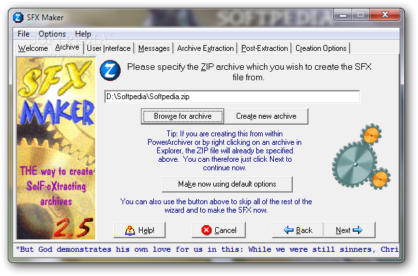Image resolution: width=418 pixels, height=276 pixels.
Task: Cancel the wizard
Action: tap(218, 230)
